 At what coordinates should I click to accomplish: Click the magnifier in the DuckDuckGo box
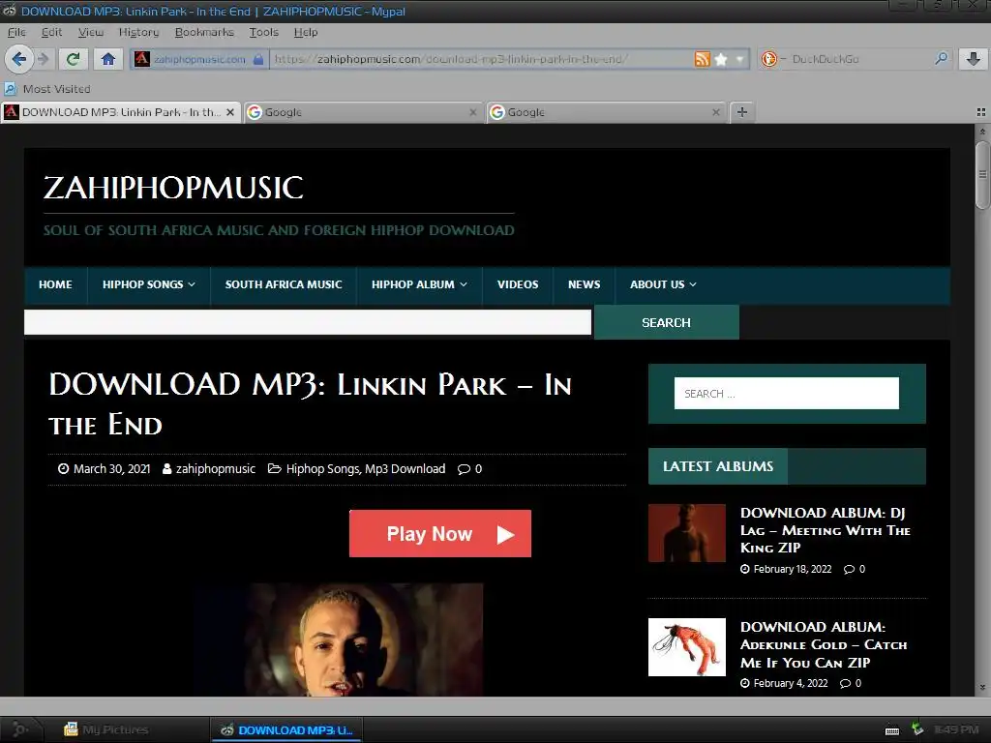point(941,59)
